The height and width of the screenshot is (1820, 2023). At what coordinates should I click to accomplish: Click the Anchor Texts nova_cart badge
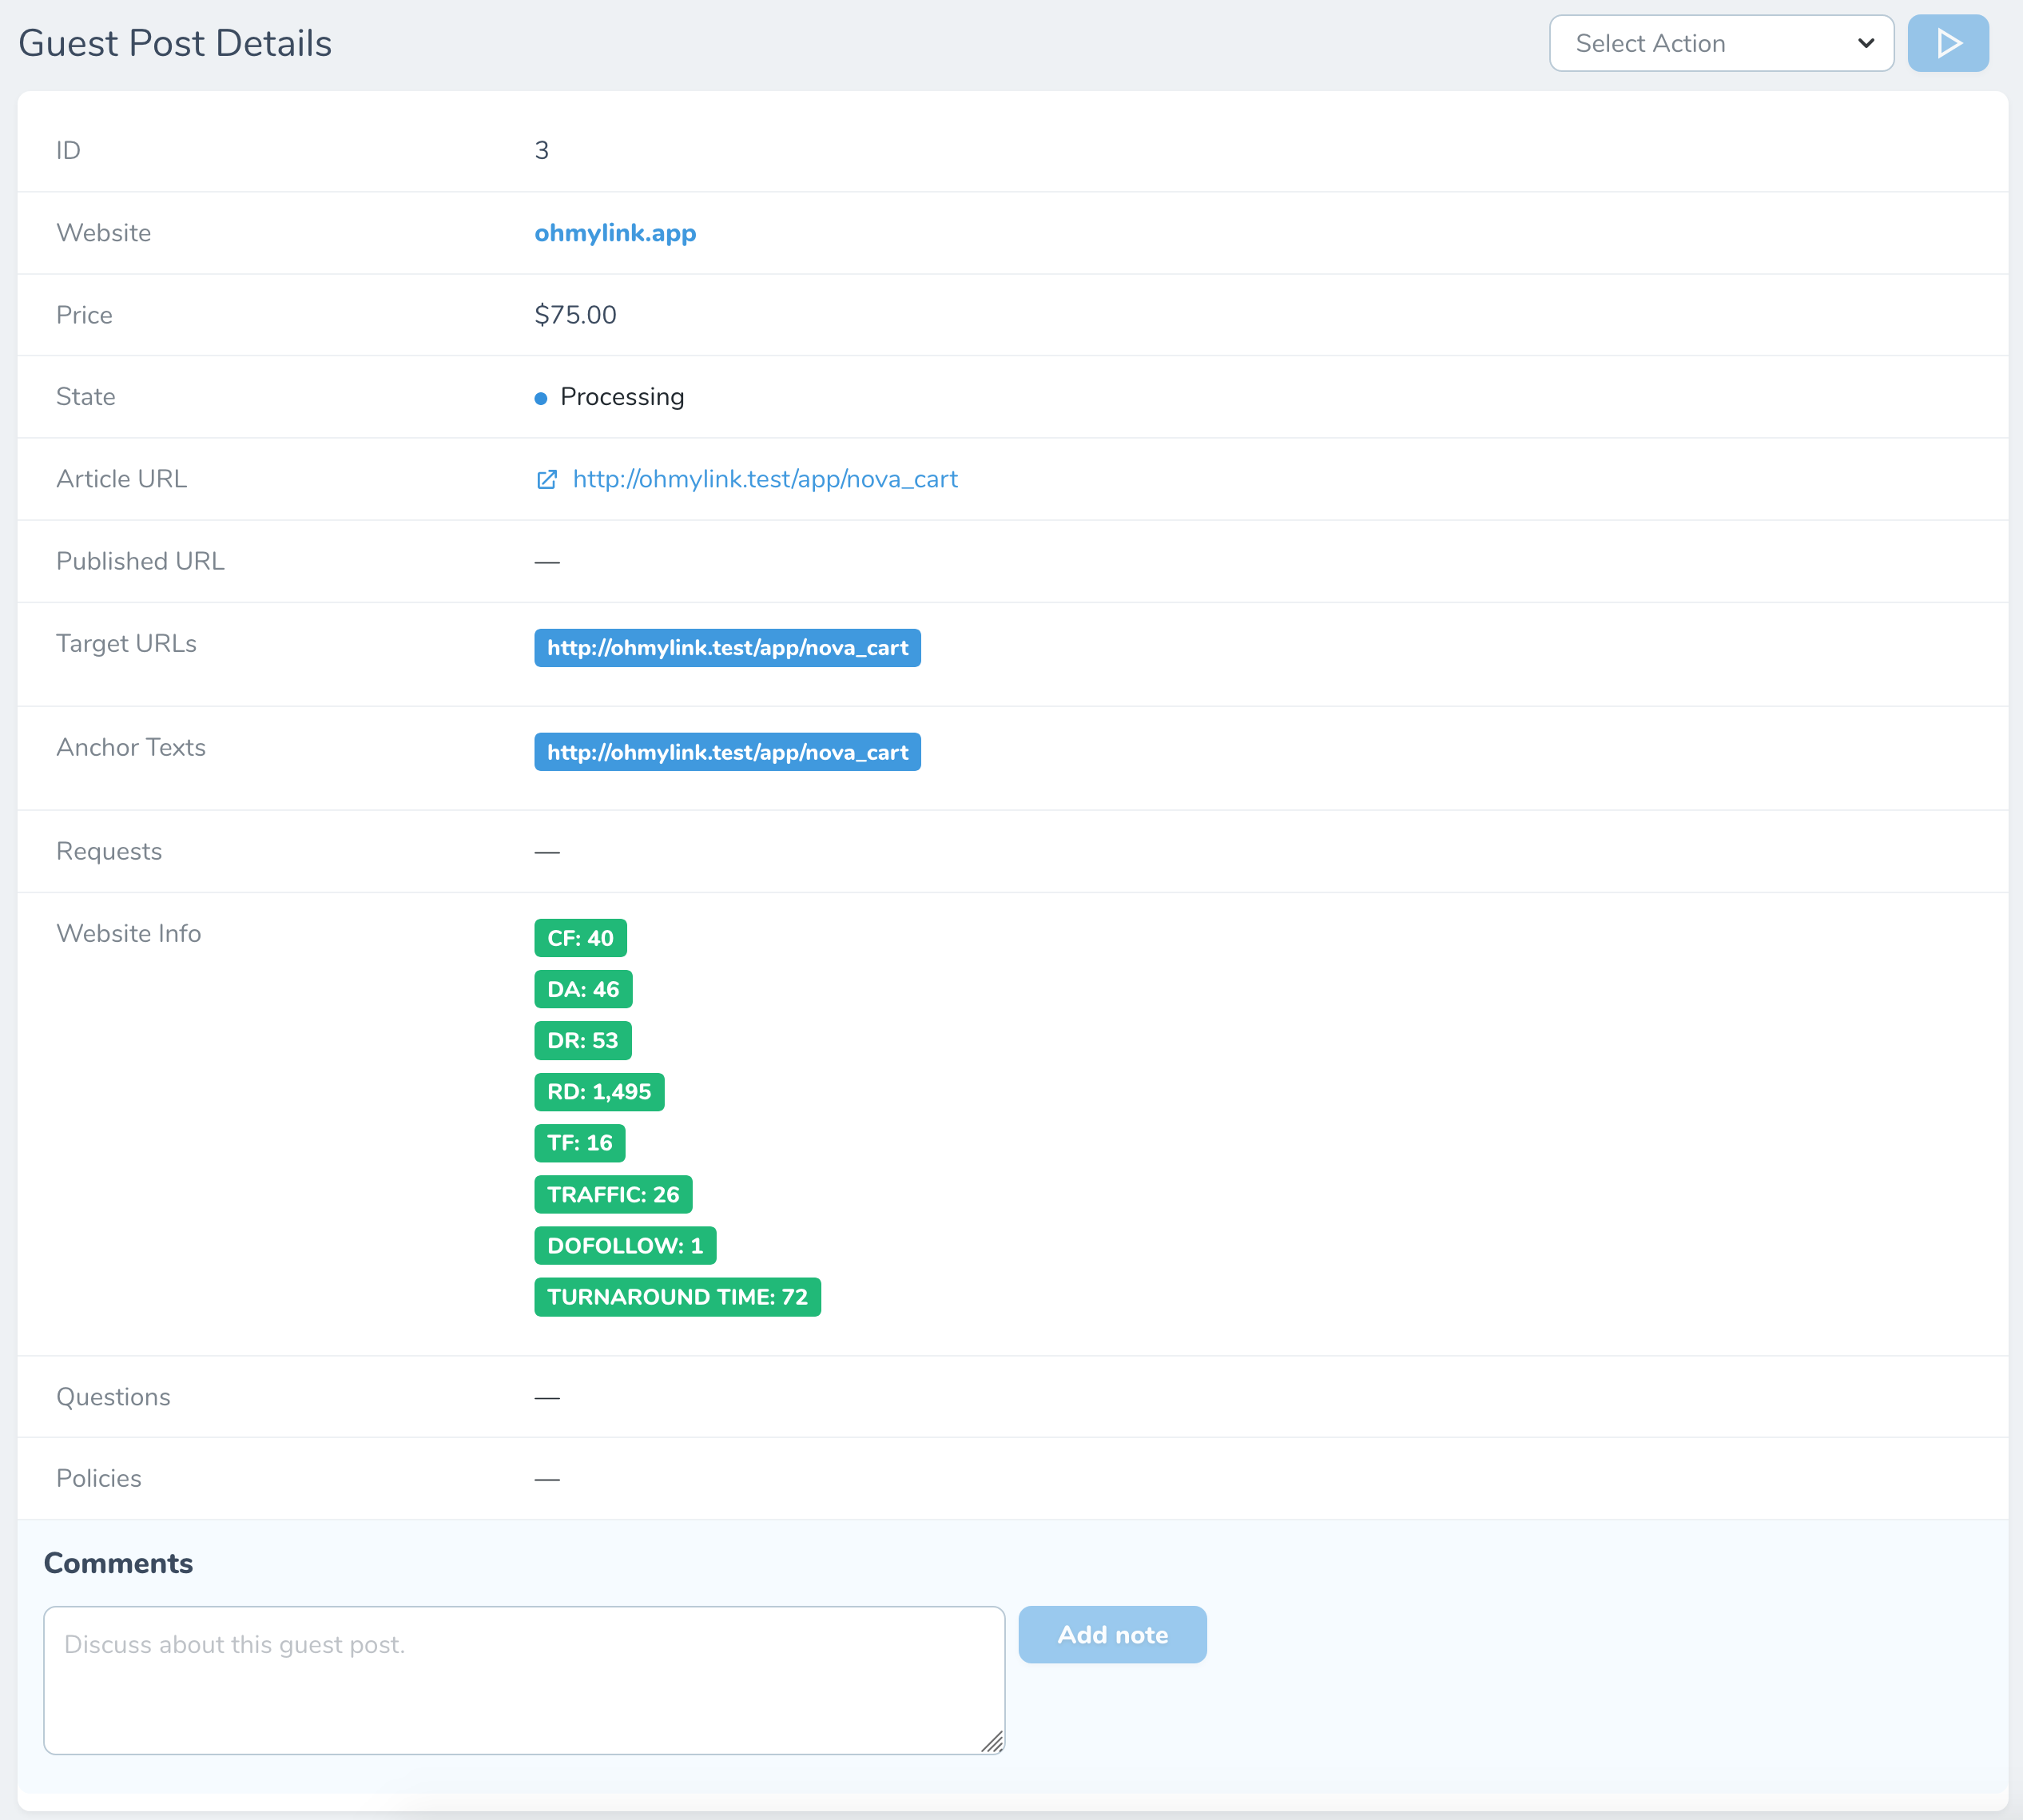point(727,752)
